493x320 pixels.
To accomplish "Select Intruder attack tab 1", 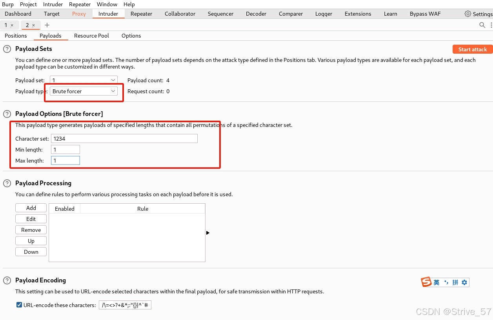I will click(5, 25).
